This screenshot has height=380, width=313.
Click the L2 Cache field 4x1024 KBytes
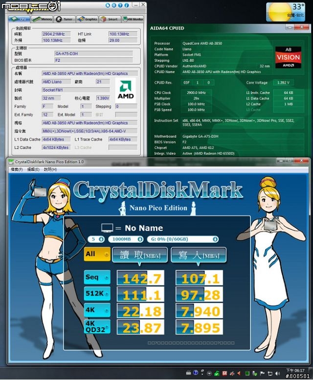[x=56, y=147]
